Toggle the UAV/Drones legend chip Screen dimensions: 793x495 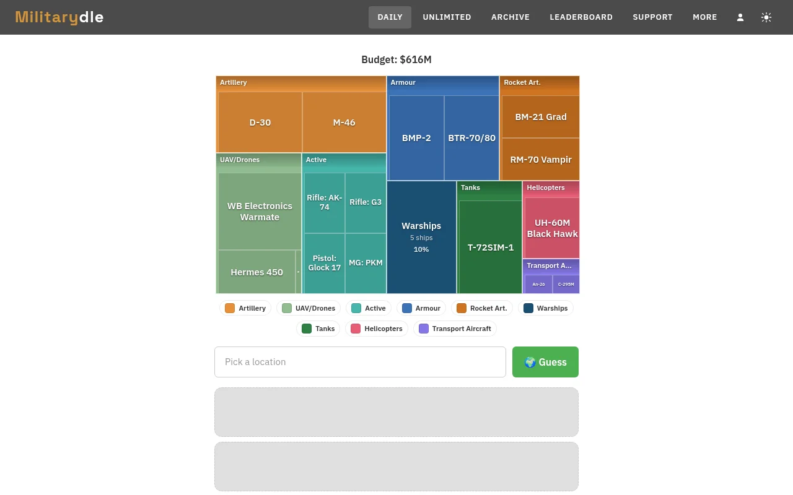point(309,308)
